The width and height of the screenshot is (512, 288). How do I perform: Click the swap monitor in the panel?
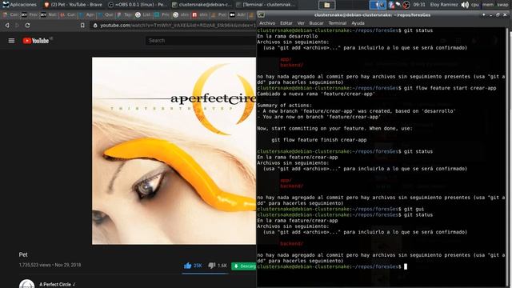(503, 5)
